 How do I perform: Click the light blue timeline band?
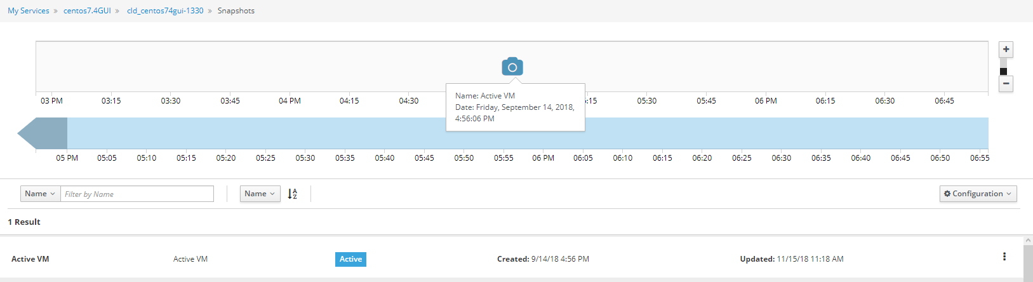tap(762, 133)
